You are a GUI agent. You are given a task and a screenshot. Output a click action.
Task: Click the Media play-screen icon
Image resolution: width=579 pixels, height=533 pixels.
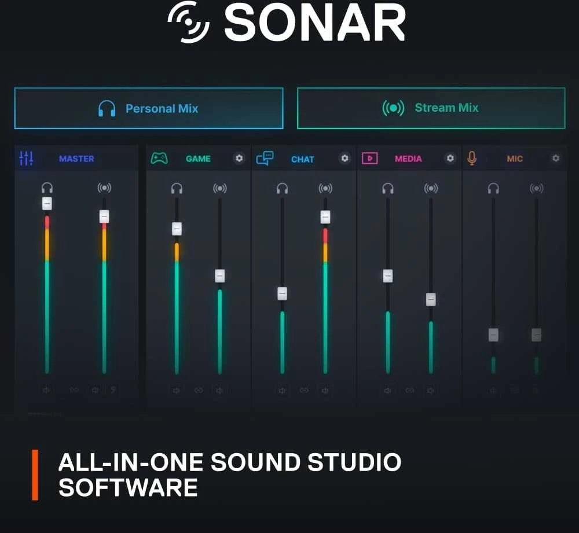point(369,159)
